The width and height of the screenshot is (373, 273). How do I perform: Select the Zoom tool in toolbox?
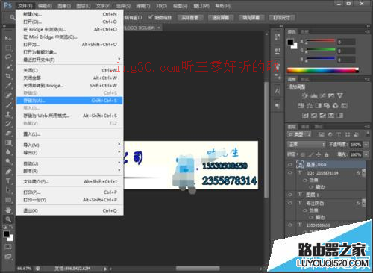[x=8, y=219]
